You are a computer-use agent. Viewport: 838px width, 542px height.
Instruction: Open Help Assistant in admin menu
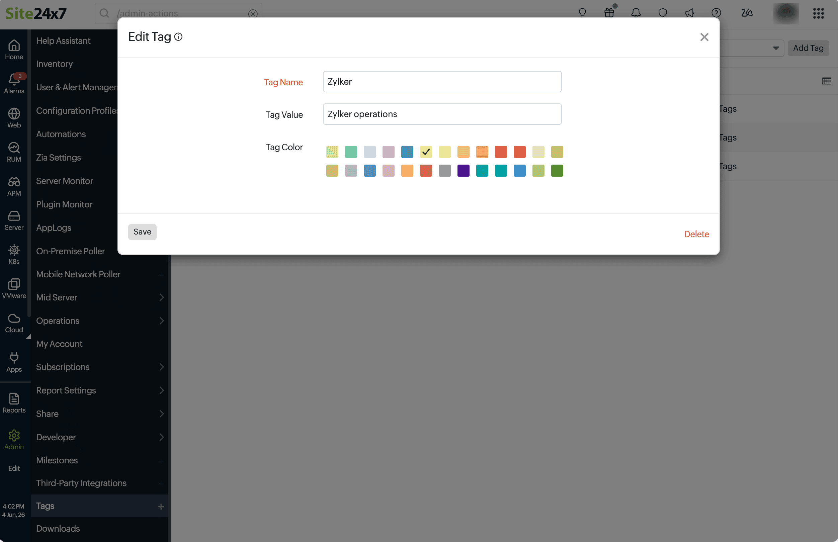63,41
